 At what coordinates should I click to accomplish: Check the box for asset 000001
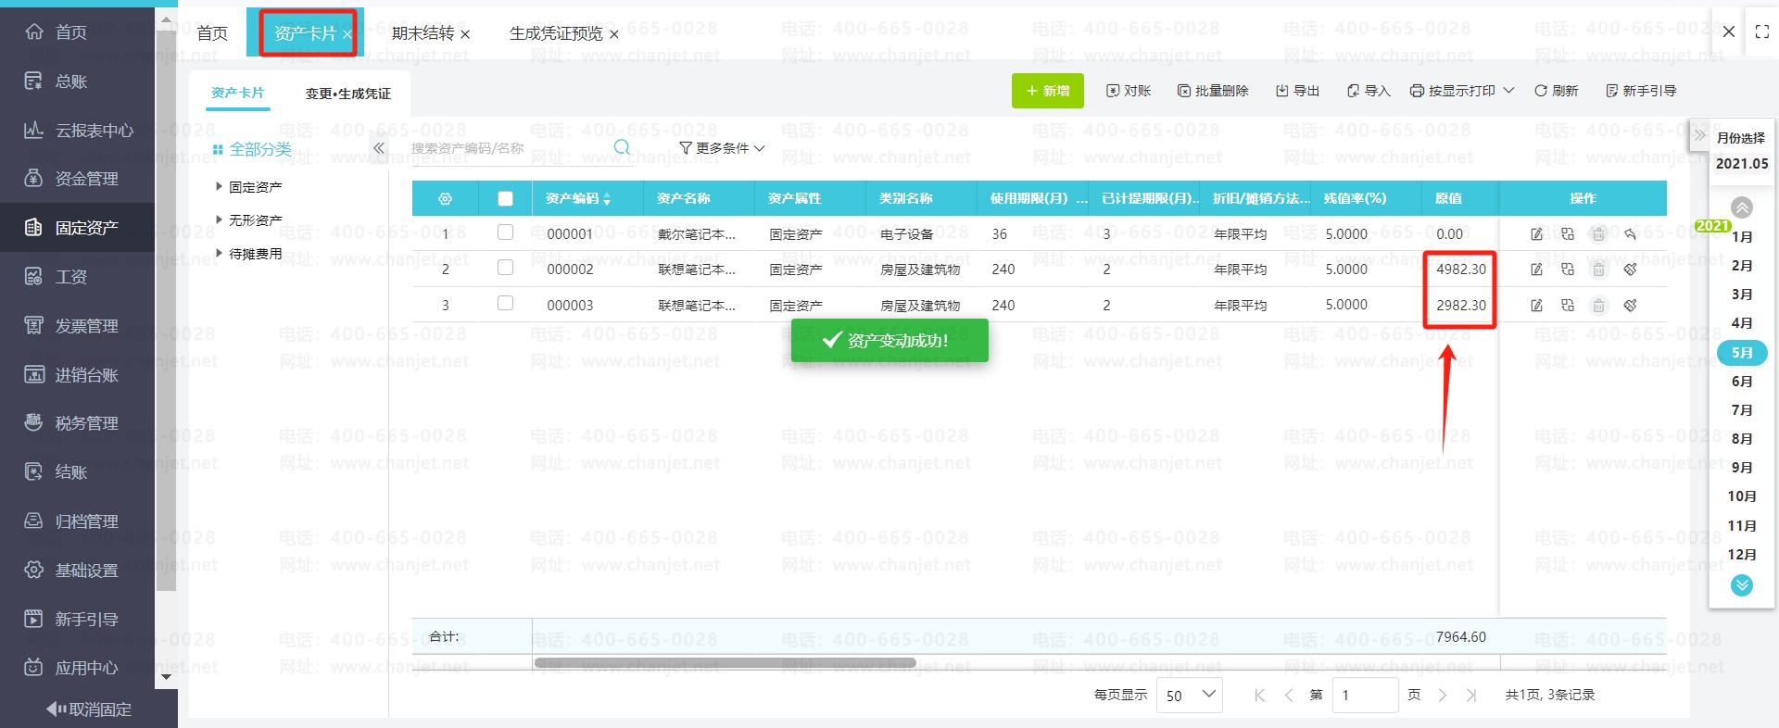505,232
